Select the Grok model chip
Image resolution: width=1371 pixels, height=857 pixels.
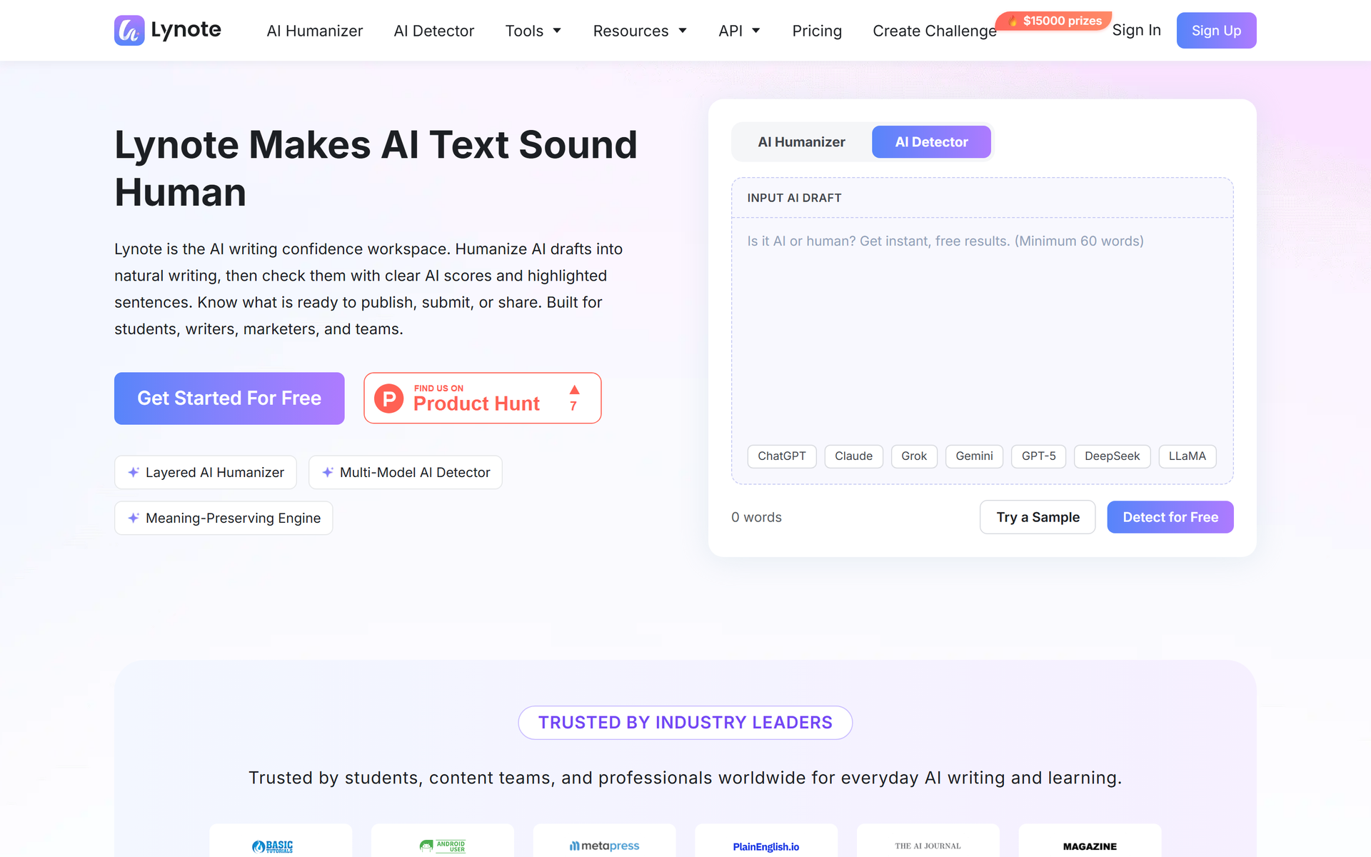tap(914, 456)
